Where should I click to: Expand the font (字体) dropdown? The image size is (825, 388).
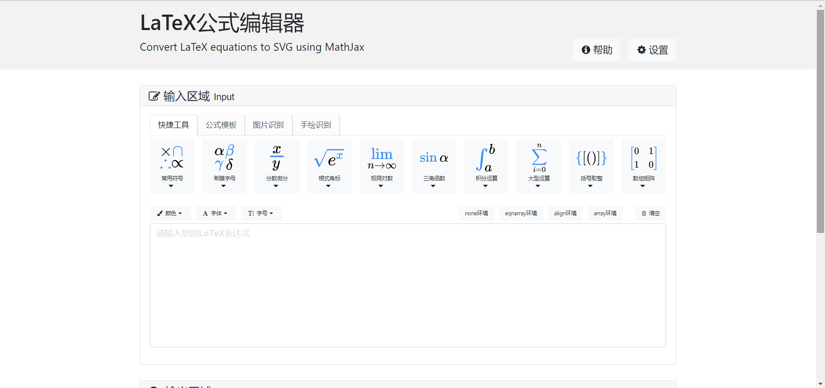coord(215,213)
